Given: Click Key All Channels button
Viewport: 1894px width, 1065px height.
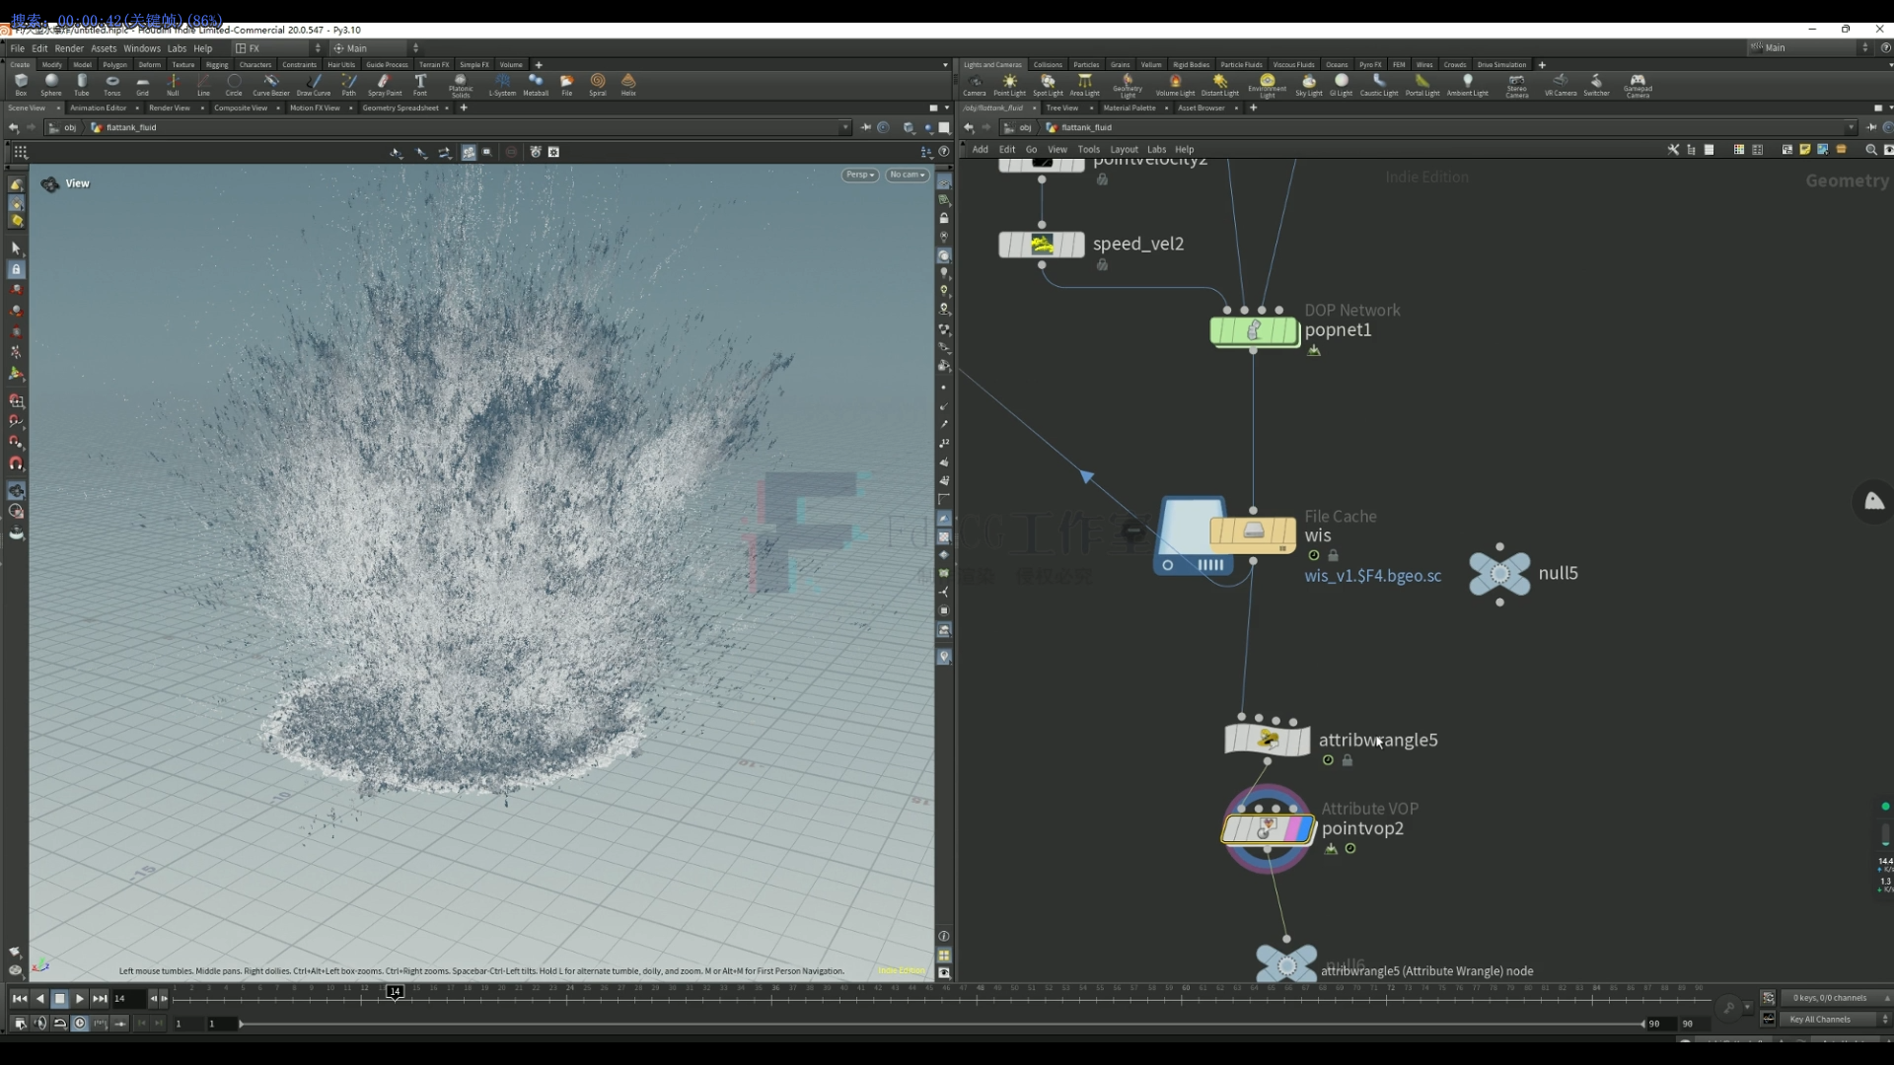Looking at the screenshot, I should coord(1820,1020).
